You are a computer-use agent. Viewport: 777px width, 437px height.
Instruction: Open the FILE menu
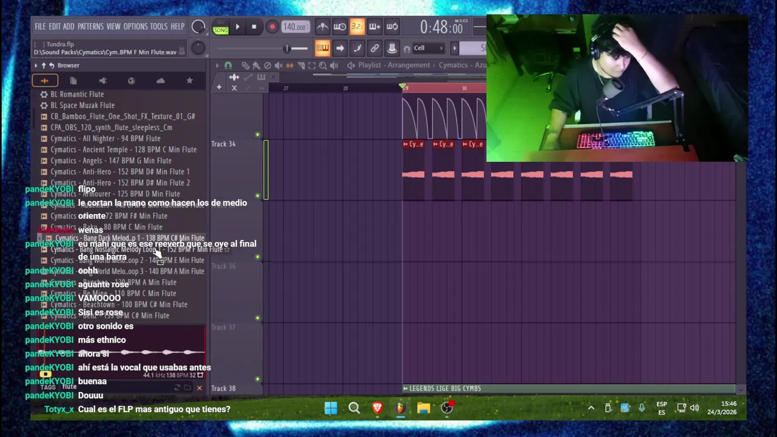coord(40,27)
